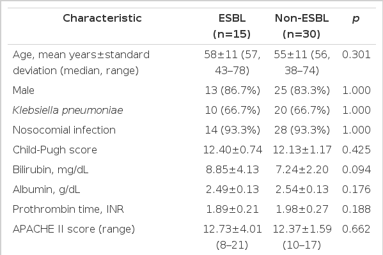Click the Albumin, g/dL row label
This screenshot has width=383, height=255.
coord(46,190)
